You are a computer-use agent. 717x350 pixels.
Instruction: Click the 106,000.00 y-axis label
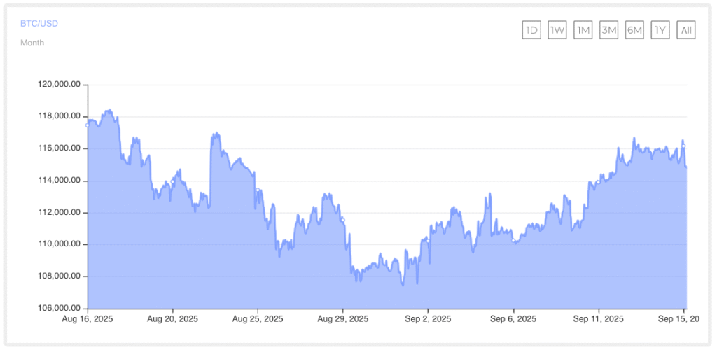point(60,308)
